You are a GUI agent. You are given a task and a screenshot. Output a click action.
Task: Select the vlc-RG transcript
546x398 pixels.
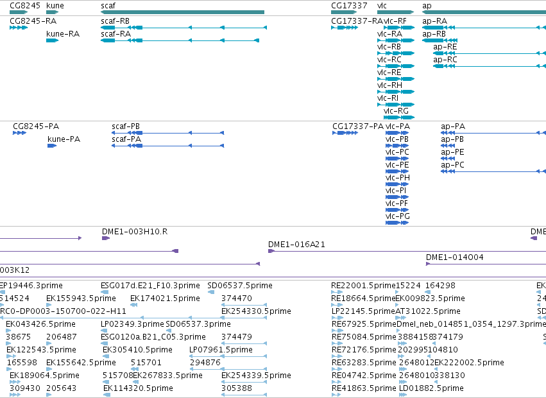[399, 117]
